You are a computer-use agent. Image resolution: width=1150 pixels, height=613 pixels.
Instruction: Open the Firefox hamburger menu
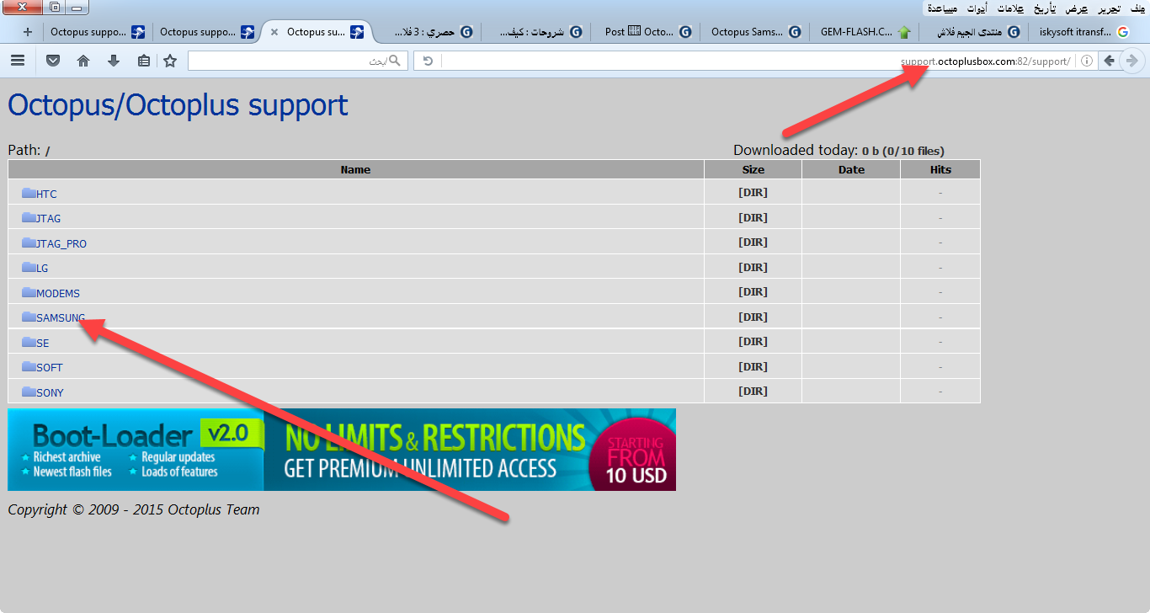point(18,61)
